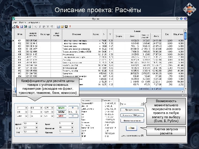This screenshot has width=199, height=149.
Task: Click the blue plus button beside МИН
Action: 73,108
